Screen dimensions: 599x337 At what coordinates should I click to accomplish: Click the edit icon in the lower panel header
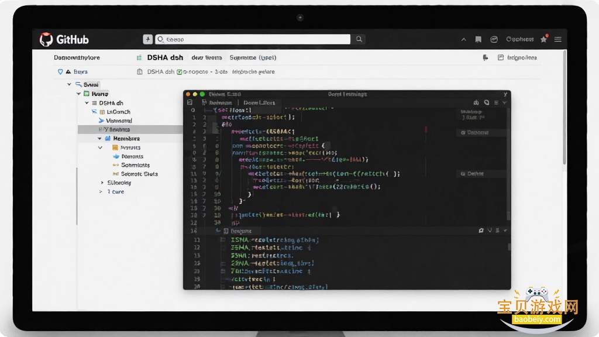click(x=481, y=231)
